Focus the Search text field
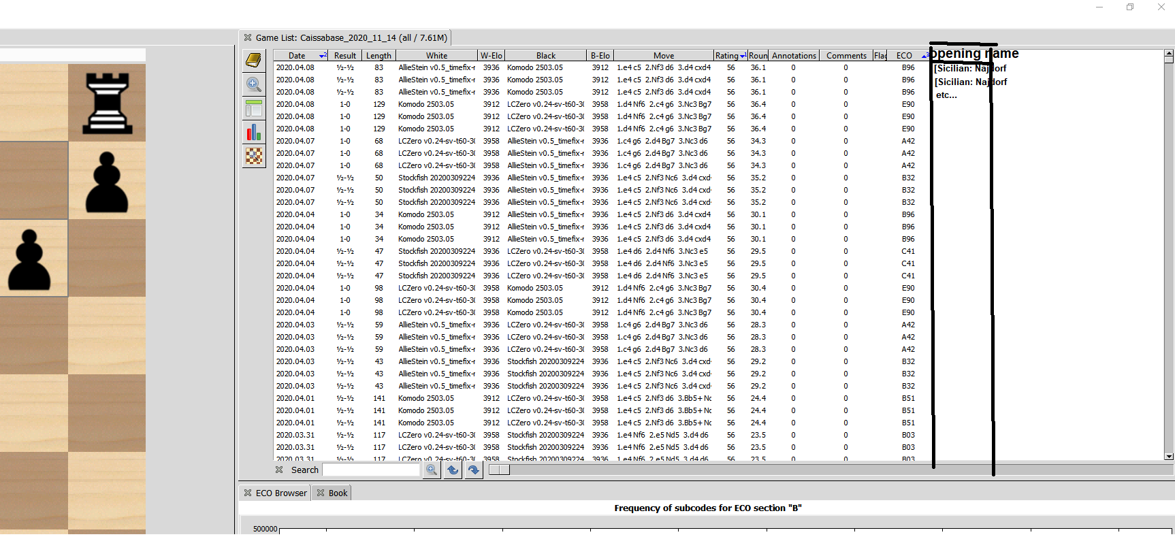Screen dimensions: 1175x539 click(x=371, y=470)
